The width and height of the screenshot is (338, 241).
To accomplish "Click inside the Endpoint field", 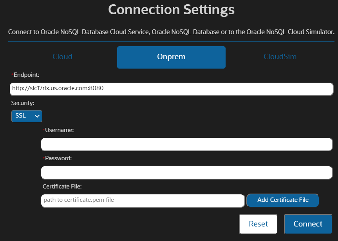I will pos(171,89).
